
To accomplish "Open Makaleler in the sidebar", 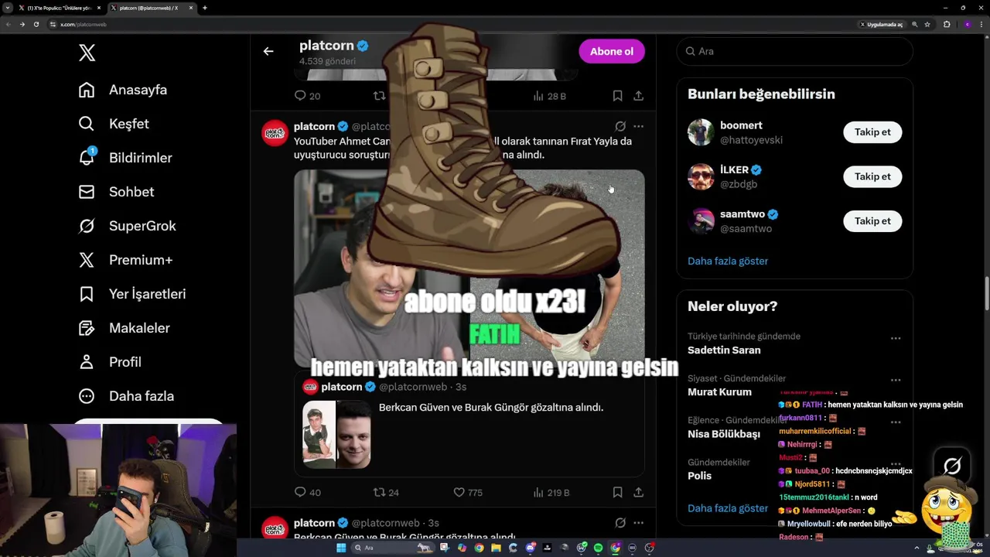I will [125, 328].
